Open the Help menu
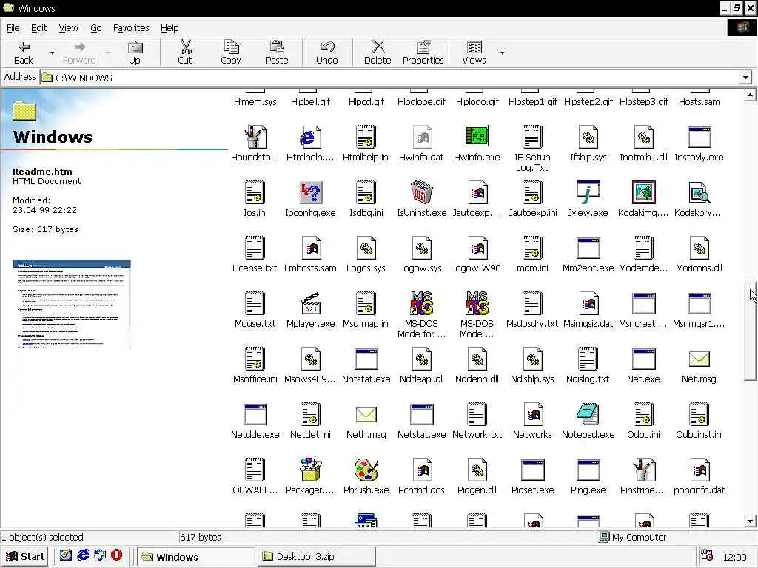This screenshot has height=568, width=758. (170, 28)
